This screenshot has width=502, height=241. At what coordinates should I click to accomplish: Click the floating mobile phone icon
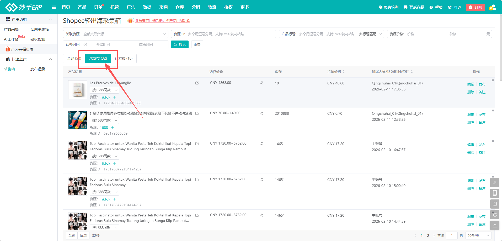tap(495, 193)
